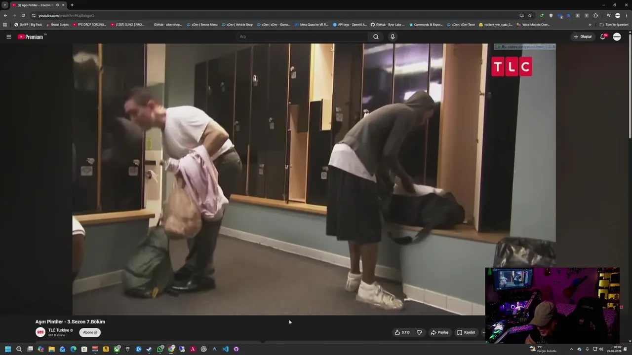Expand the hidden bookmarks overflow chevron
This screenshot has width=632, height=355.
(590, 24)
